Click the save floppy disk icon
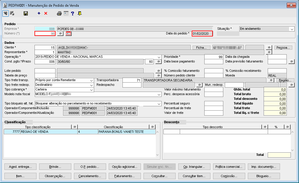Image resolution: width=299 pixels, height=183 pixels. (x=26, y=13)
